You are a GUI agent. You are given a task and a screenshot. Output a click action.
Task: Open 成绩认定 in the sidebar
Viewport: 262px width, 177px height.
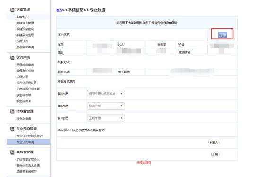tap(22, 77)
